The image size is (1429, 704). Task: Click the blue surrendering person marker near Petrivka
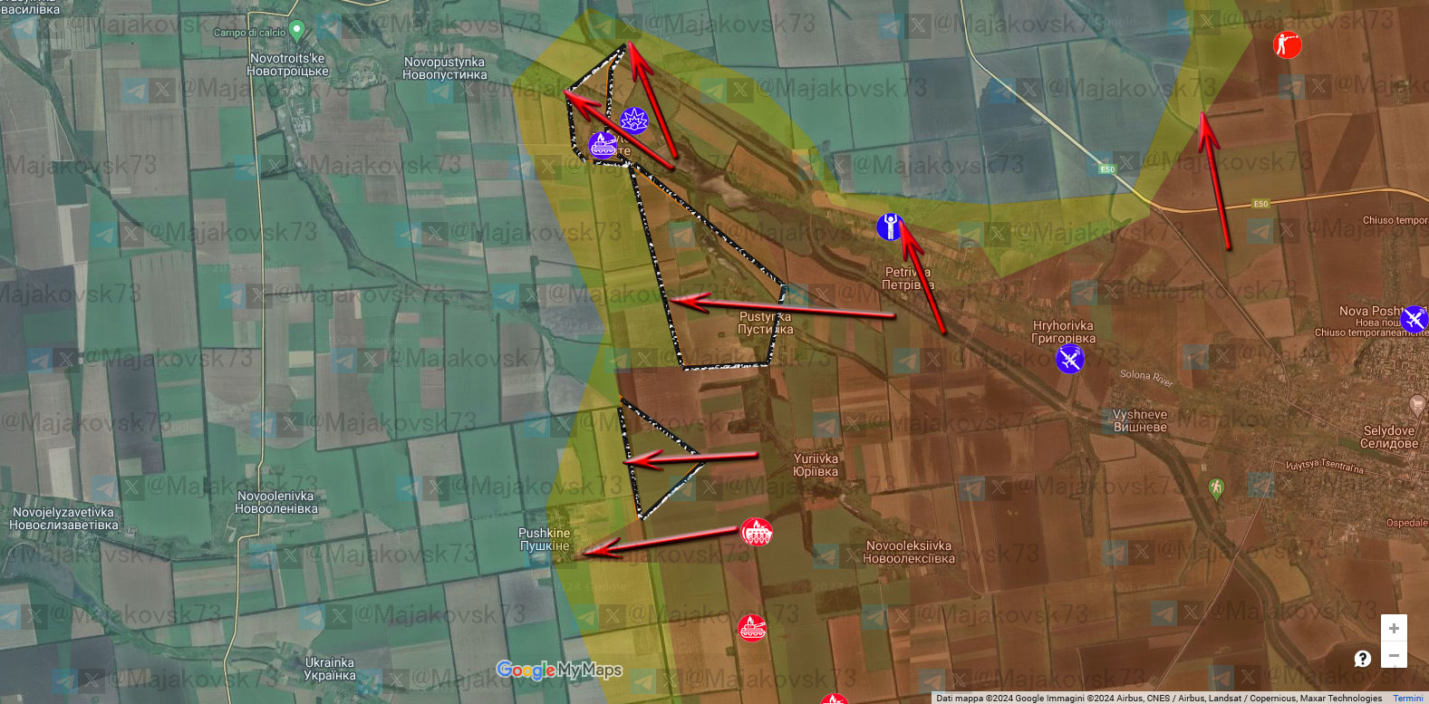890,227
